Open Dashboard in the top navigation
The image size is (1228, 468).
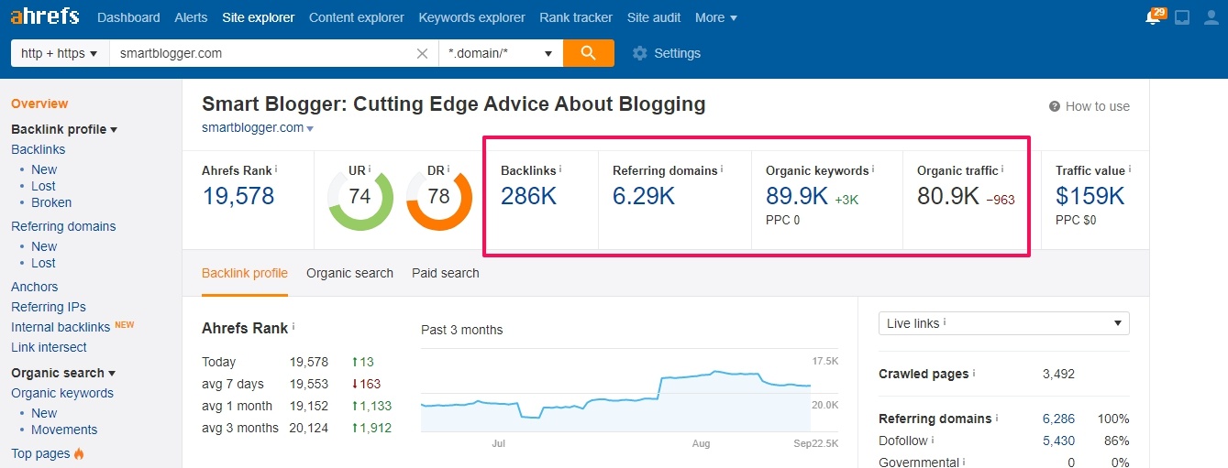(x=128, y=17)
